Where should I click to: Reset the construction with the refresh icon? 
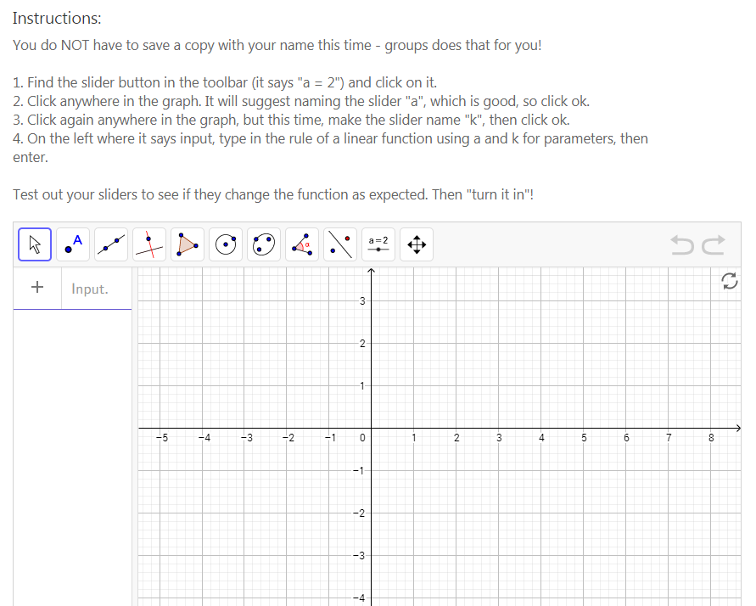(x=730, y=281)
